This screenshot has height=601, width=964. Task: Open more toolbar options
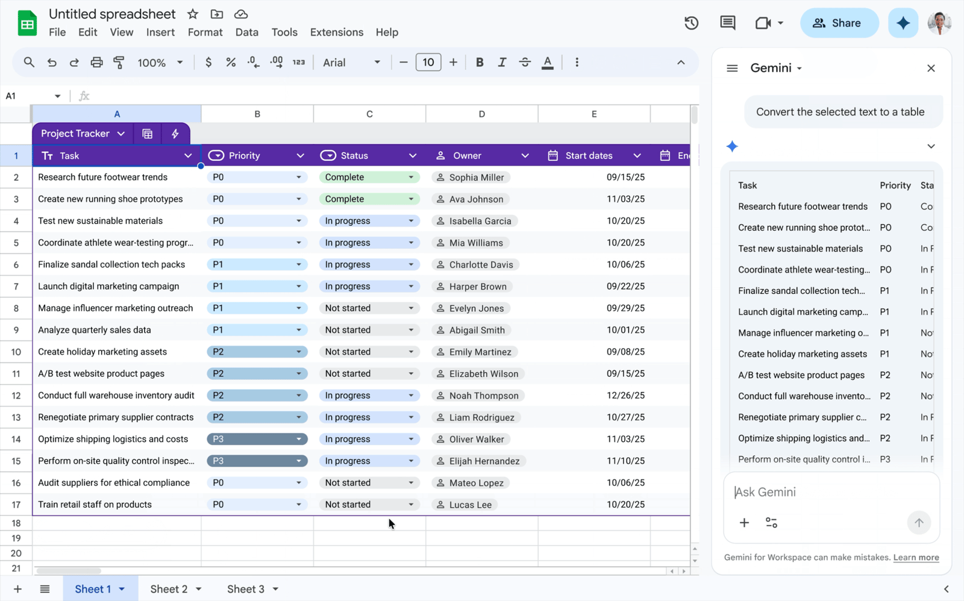click(577, 62)
